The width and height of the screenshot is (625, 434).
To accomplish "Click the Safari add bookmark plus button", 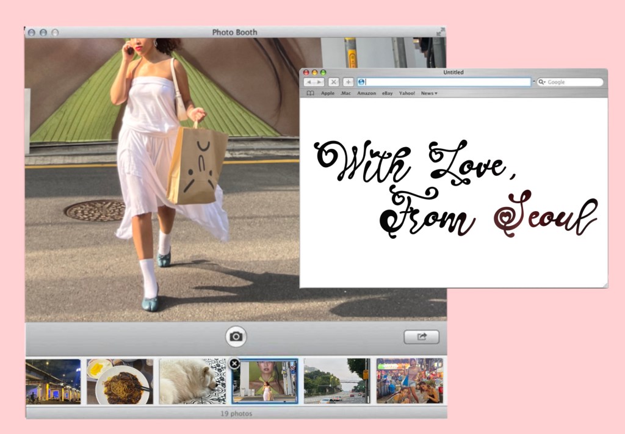I will pyautogui.click(x=348, y=82).
